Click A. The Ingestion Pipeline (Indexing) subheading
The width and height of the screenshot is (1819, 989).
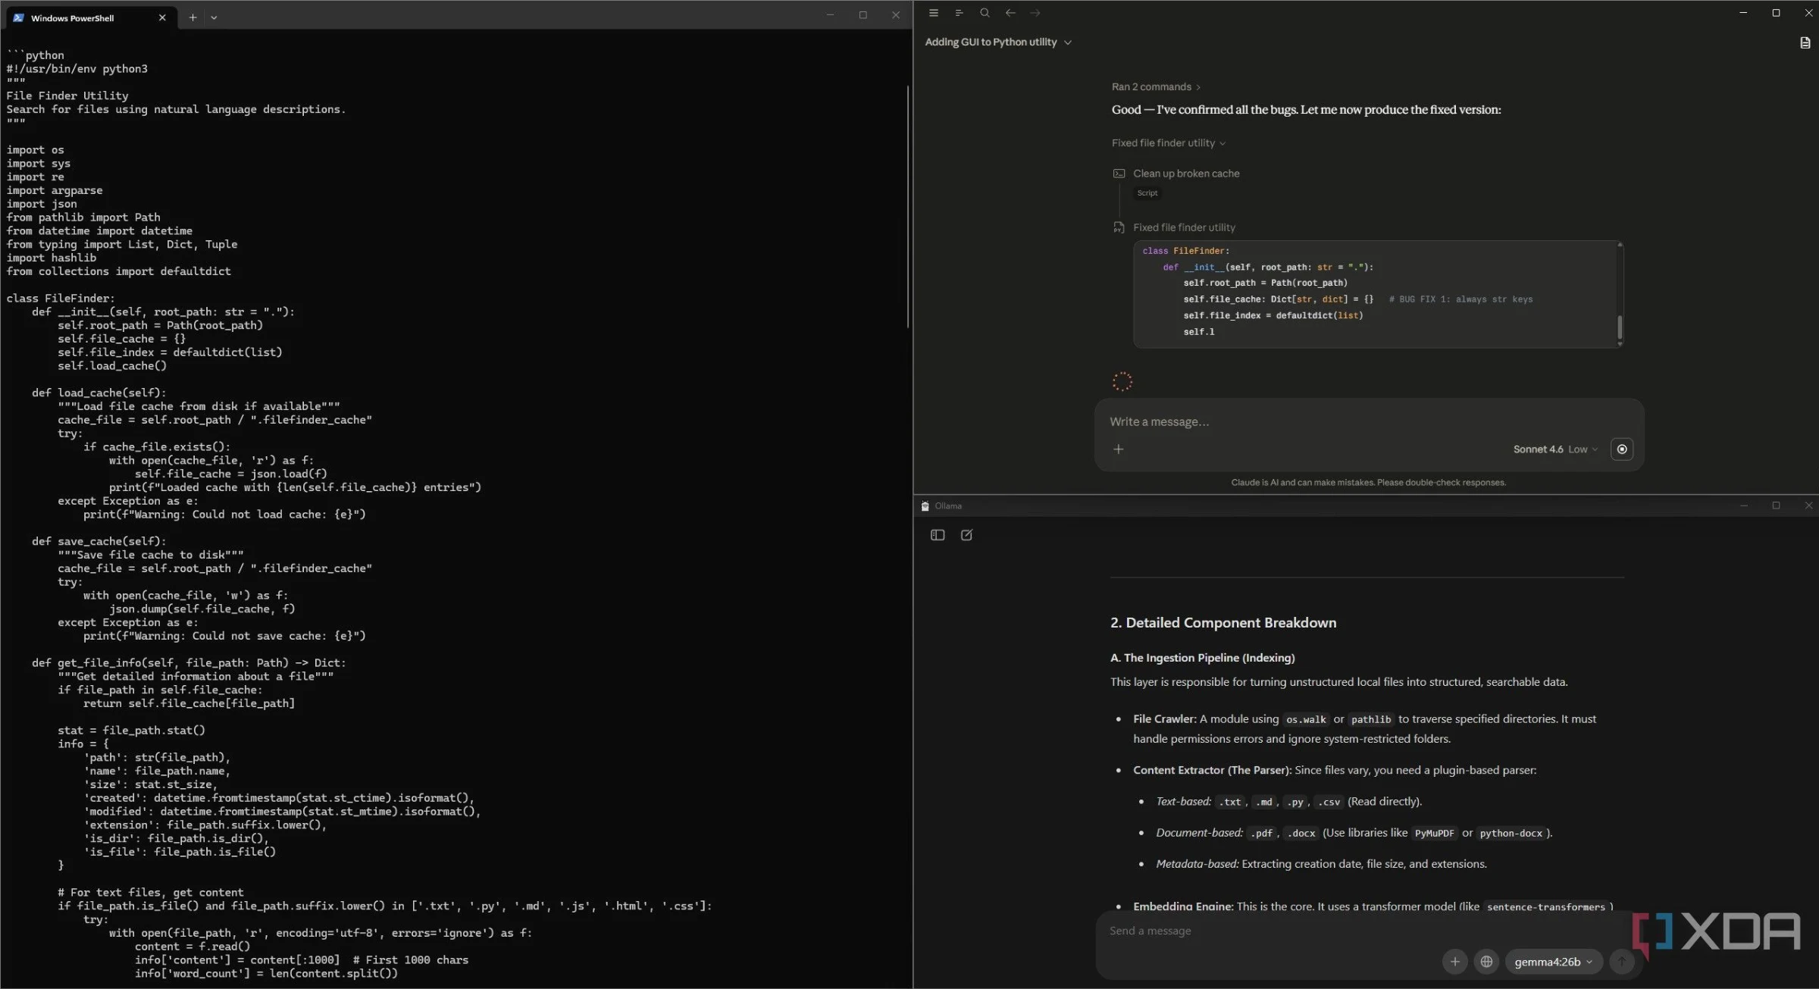click(1203, 658)
